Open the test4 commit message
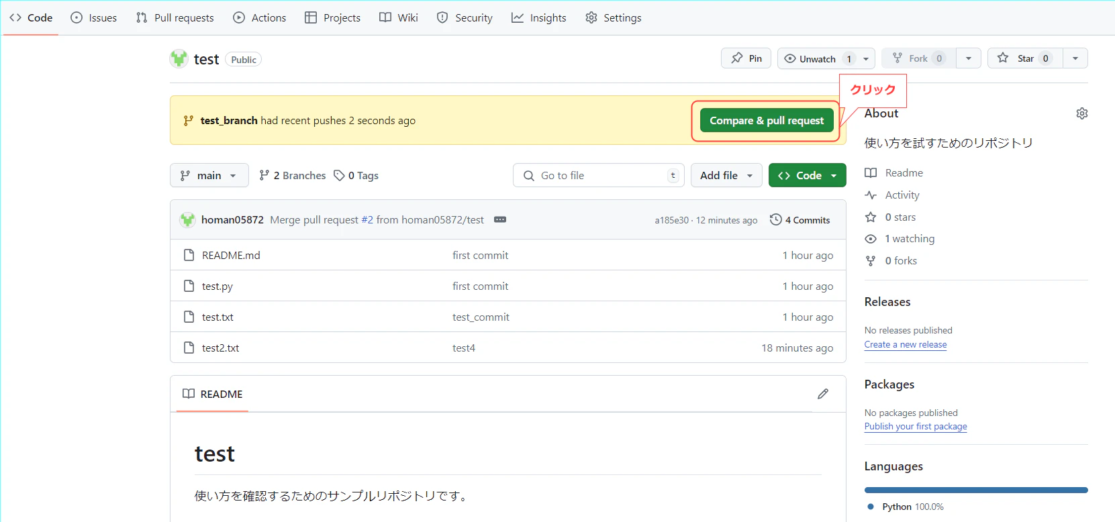The image size is (1115, 522). click(464, 348)
